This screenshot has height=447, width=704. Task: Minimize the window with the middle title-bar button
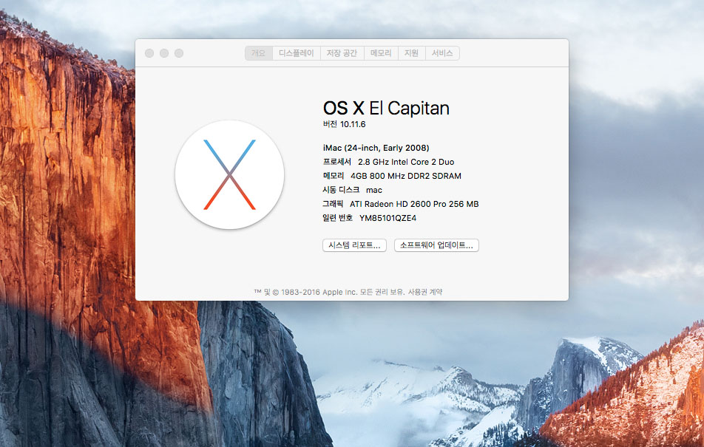164,53
